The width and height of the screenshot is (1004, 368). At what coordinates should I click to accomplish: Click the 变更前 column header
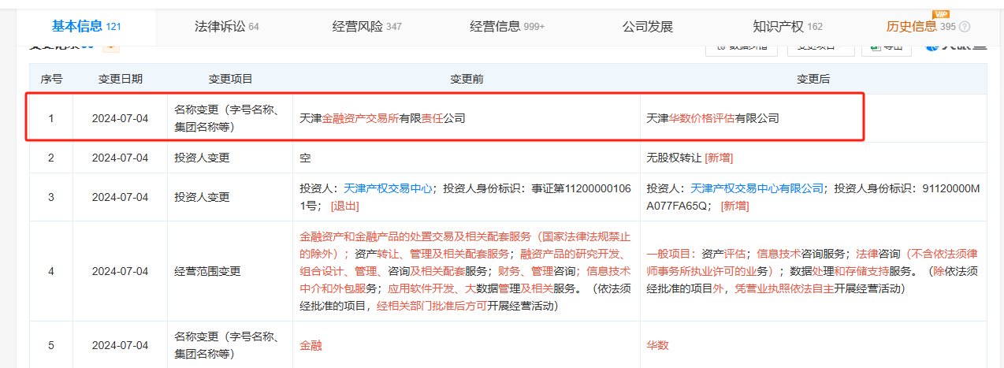click(x=467, y=79)
